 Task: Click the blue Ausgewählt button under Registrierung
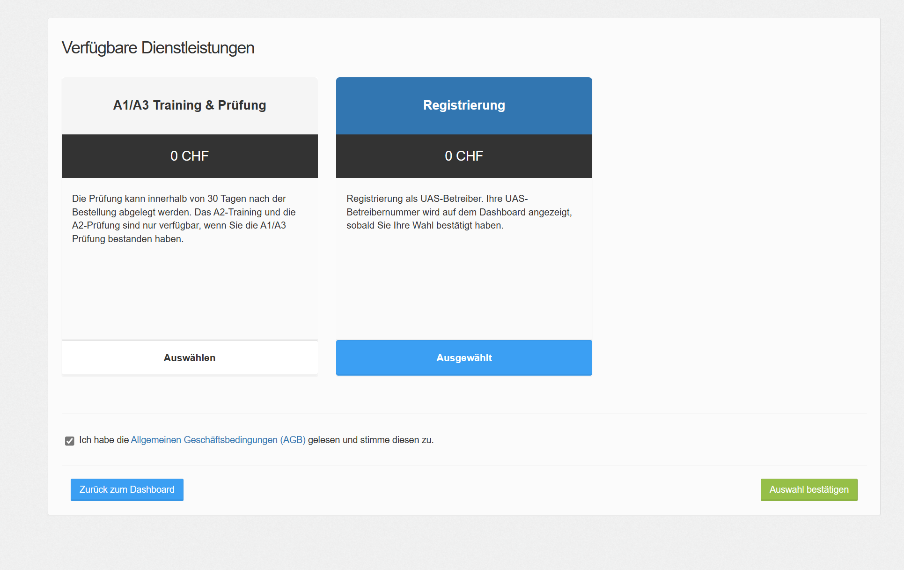(x=464, y=358)
